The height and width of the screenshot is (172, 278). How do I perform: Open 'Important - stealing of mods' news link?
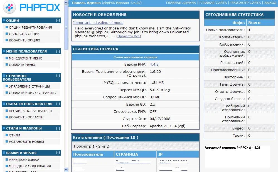pyautogui.click(x=98, y=23)
